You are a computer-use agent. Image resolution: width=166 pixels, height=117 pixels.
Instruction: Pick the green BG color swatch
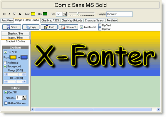point(45,14)
